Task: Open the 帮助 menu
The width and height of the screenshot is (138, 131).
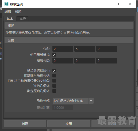Action: (18, 12)
